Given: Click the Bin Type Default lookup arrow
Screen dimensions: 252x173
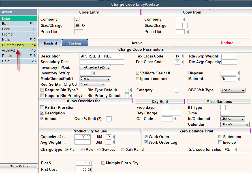Looking at the screenshot, I should (131, 90).
